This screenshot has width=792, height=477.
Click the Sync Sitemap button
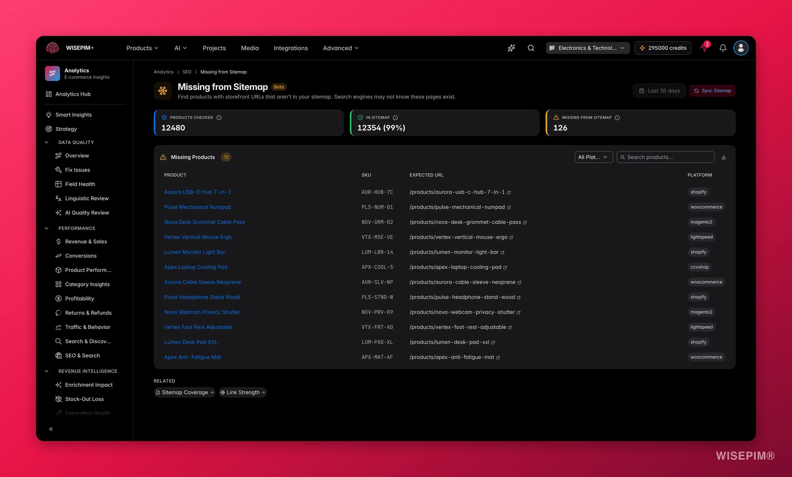pos(712,90)
